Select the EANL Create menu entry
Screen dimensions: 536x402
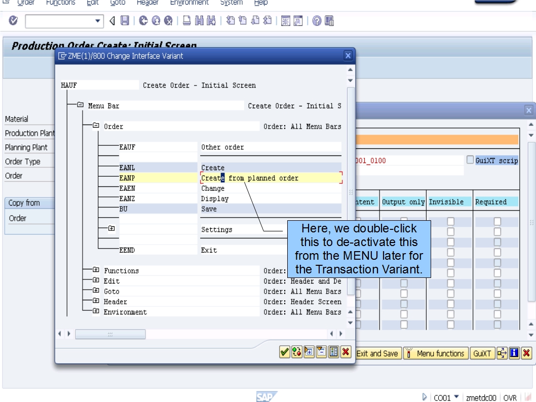point(230,168)
